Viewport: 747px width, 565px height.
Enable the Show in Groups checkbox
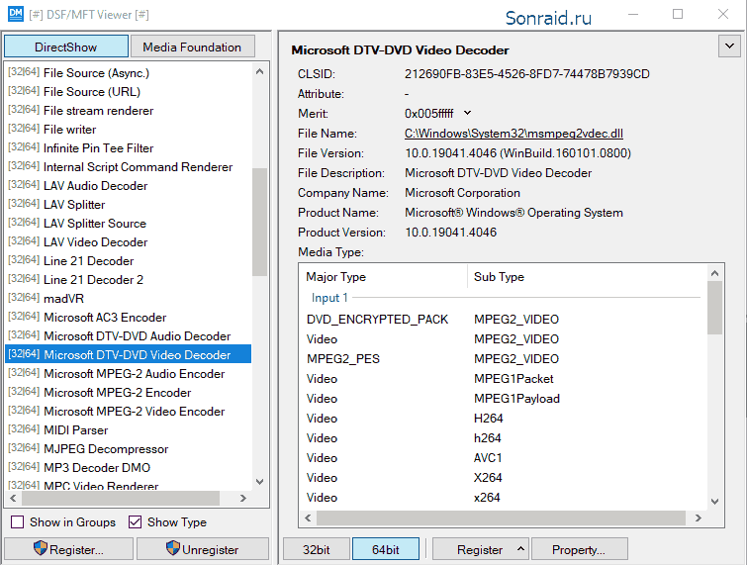coord(18,522)
